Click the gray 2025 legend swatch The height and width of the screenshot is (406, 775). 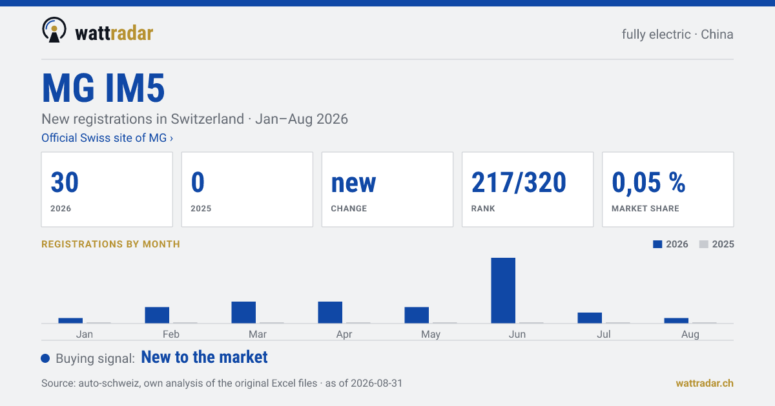(704, 244)
